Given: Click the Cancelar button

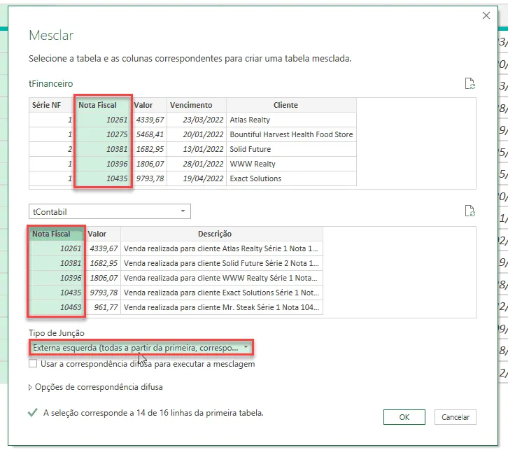Looking at the screenshot, I should click(456, 417).
